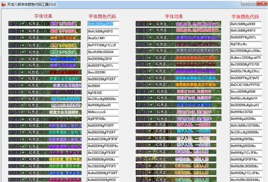
Task: Click the code field containing #eaf0c14#Y
Action: point(103,38)
